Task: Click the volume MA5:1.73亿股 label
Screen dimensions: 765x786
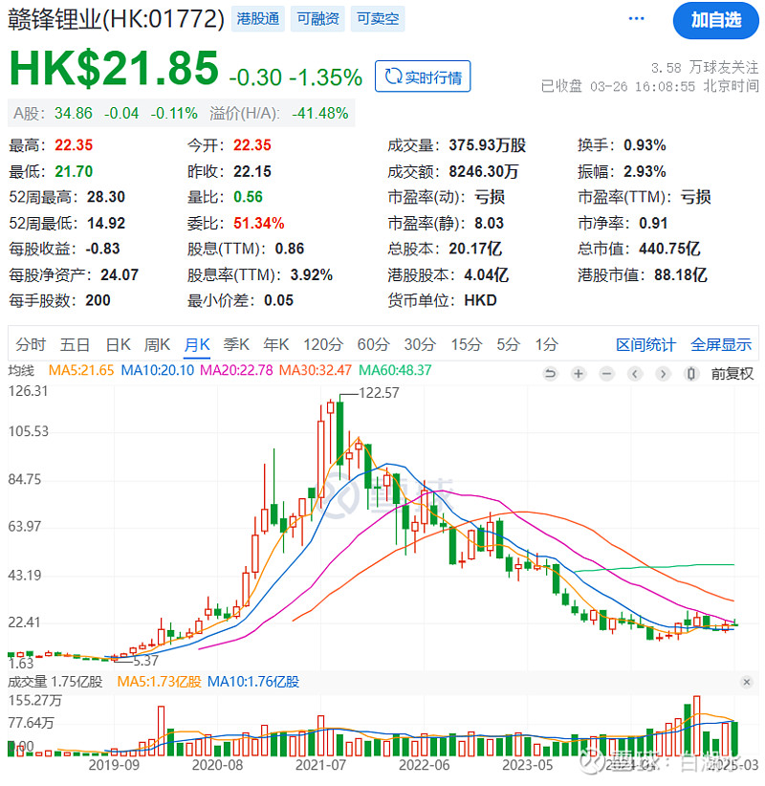Action: click(159, 682)
